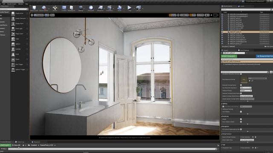Image resolution: width=273 pixels, height=153 pixels.
Task: Start Play in editor
Action: click(129, 8)
